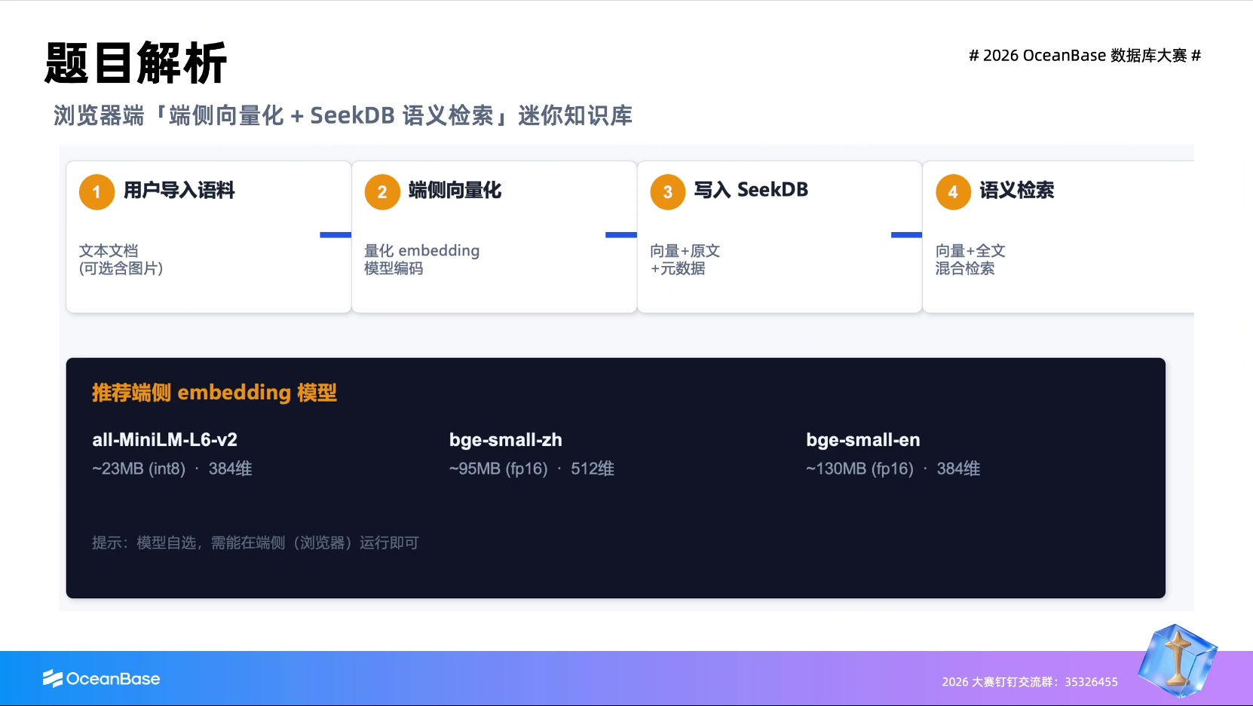Click the 题目解析 slide title

[x=136, y=63]
